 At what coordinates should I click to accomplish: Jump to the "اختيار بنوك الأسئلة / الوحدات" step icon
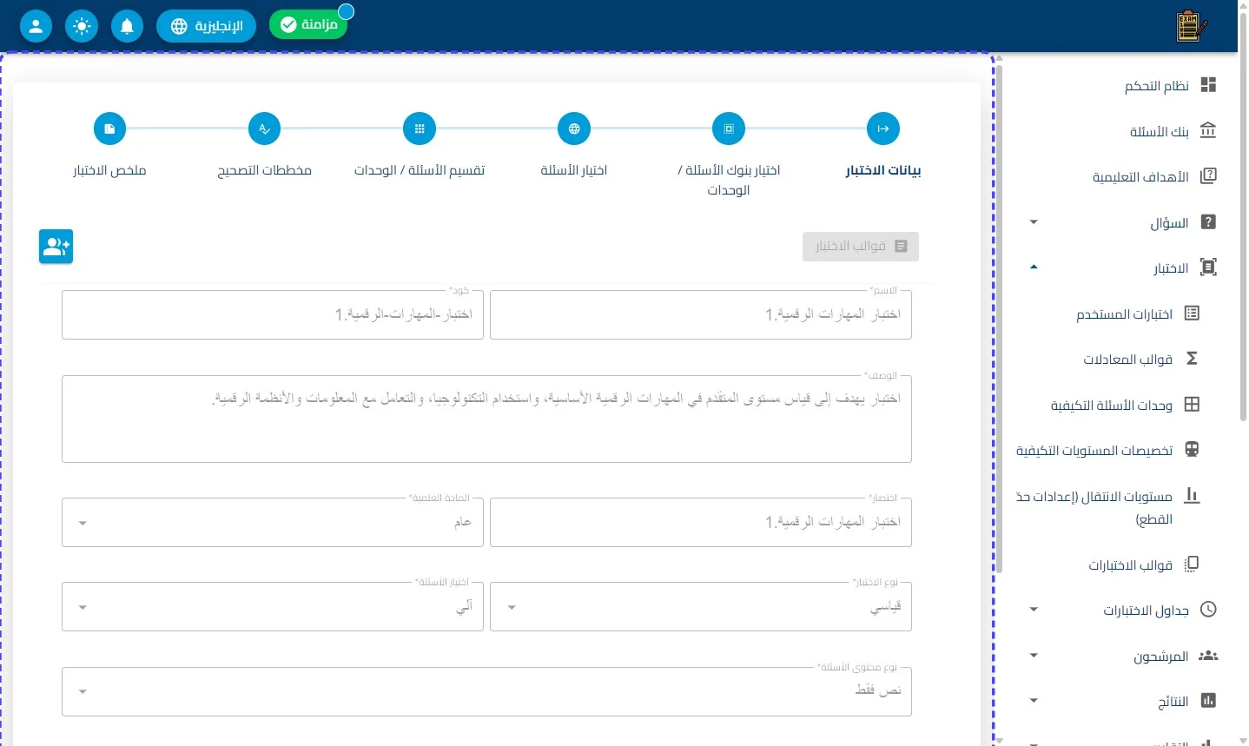point(729,129)
